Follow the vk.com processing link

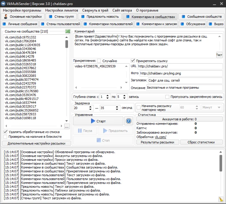point(161,137)
